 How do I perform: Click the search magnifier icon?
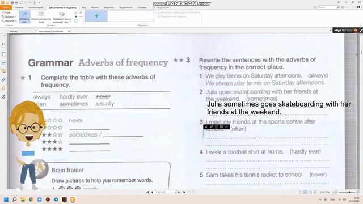(338, 7)
